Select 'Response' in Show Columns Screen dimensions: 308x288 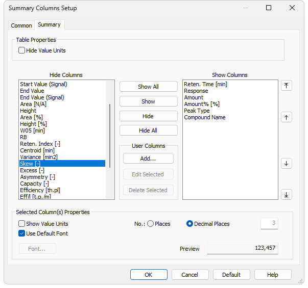(x=230, y=91)
